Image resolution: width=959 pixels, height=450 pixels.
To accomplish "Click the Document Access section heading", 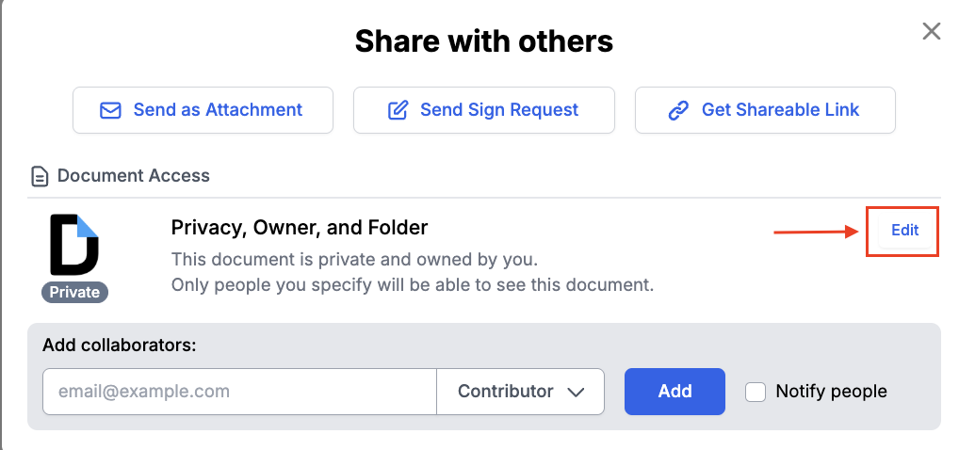I will tap(133, 176).
